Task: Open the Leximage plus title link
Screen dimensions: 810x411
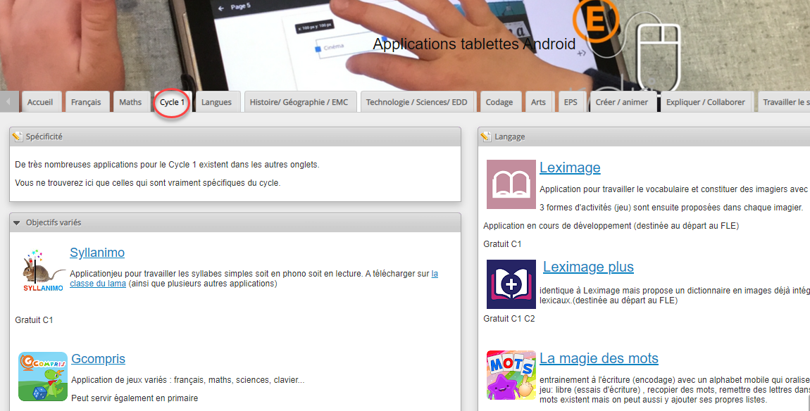Action: tap(588, 267)
